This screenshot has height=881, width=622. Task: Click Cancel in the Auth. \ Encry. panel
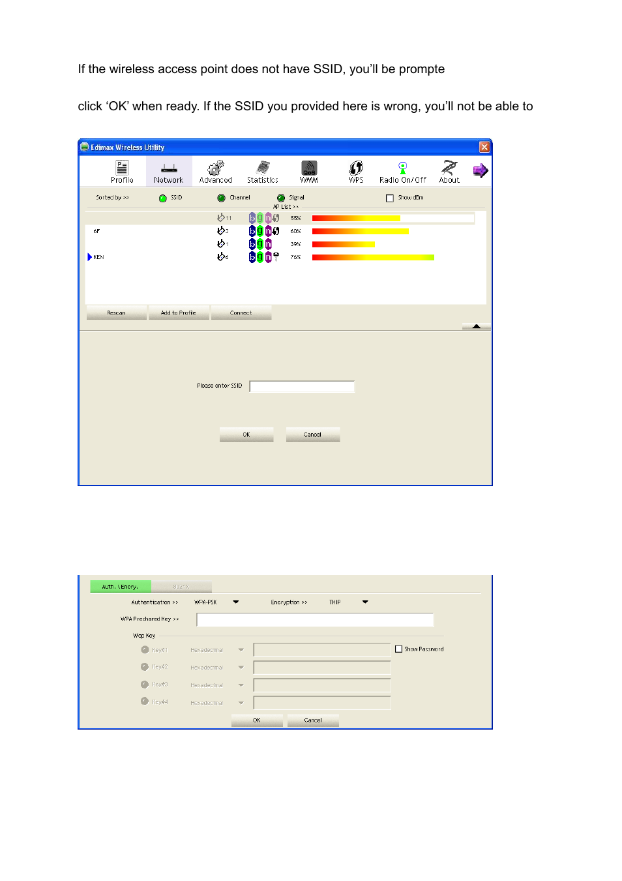pyautogui.click(x=313, y=720)
